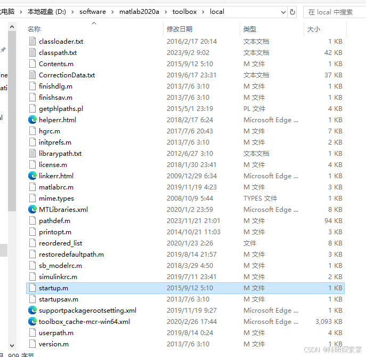The image size is (366, 357).
Task: Click the navigation pane scrollbar thumb
Action: (x=12, y=121)
